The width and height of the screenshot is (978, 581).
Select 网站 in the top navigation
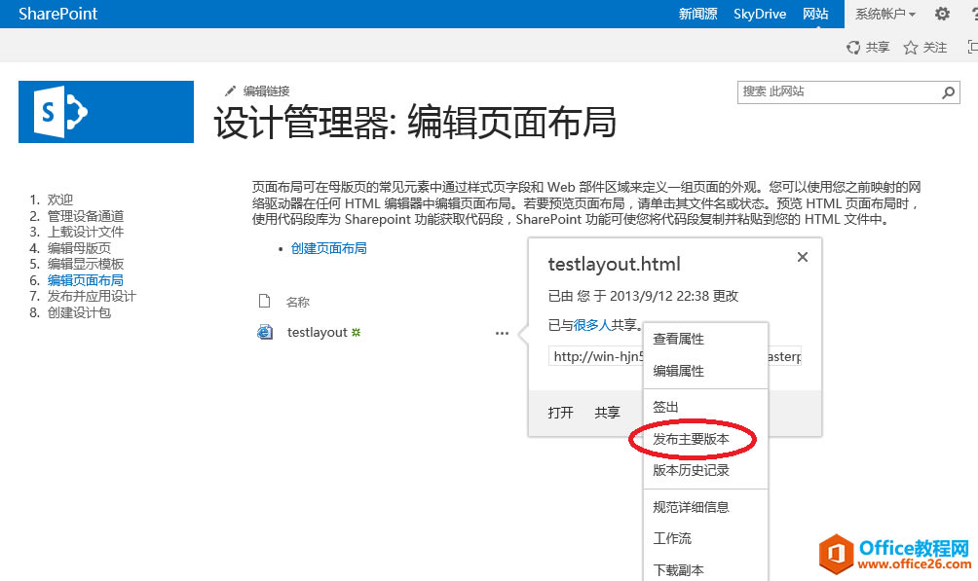click(x=816, y=14)
